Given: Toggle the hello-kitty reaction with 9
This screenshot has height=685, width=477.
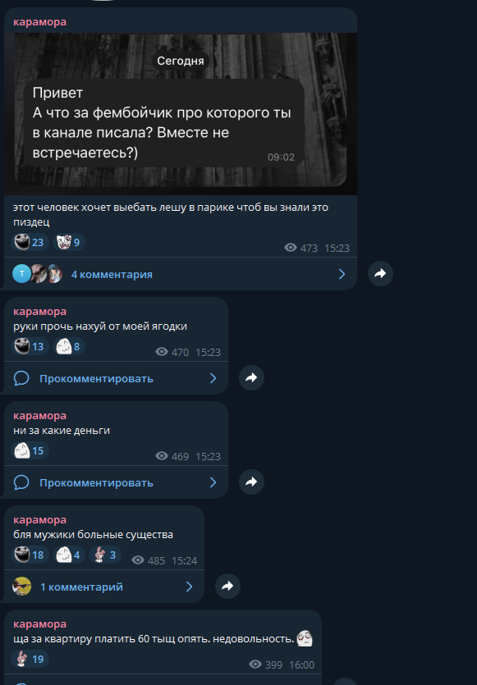Looking at the screenshot, I should 69,242.
